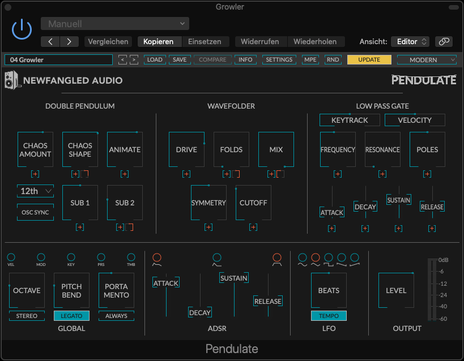The image size is (464, 361).
Task: Open the SETTINGS menu
Action: pos(279,59)
